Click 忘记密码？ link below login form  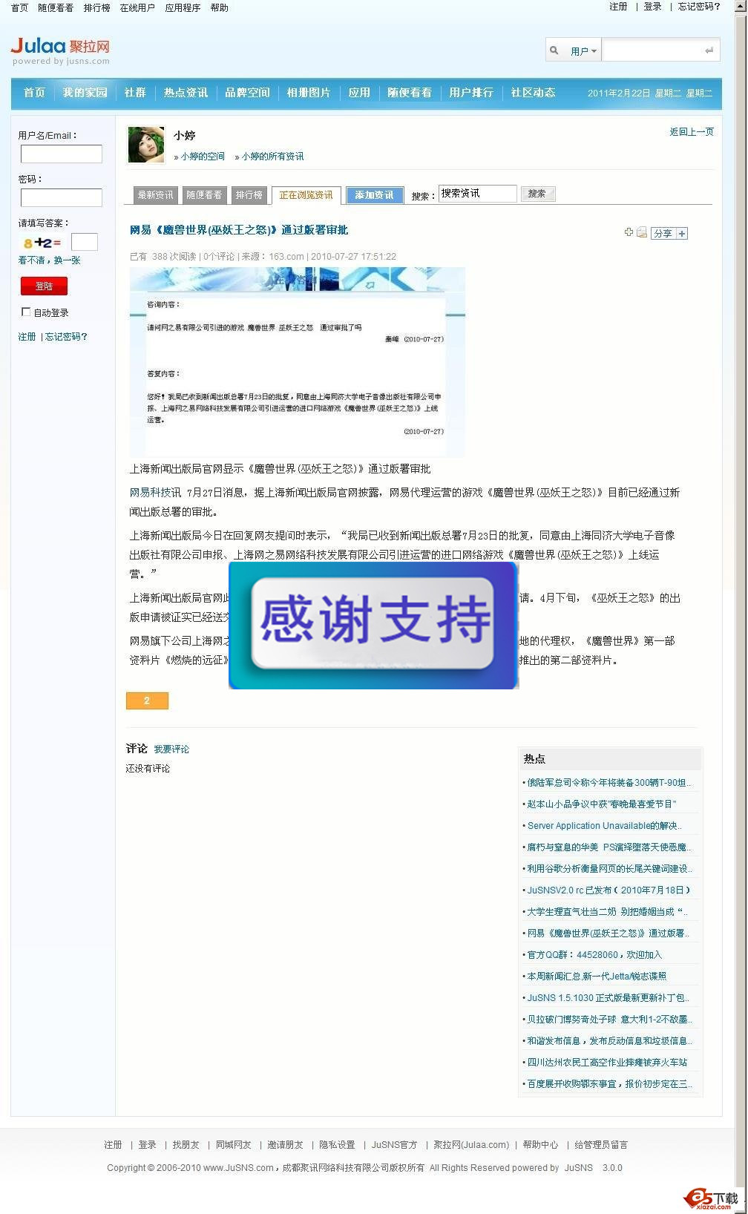(67, 337)
